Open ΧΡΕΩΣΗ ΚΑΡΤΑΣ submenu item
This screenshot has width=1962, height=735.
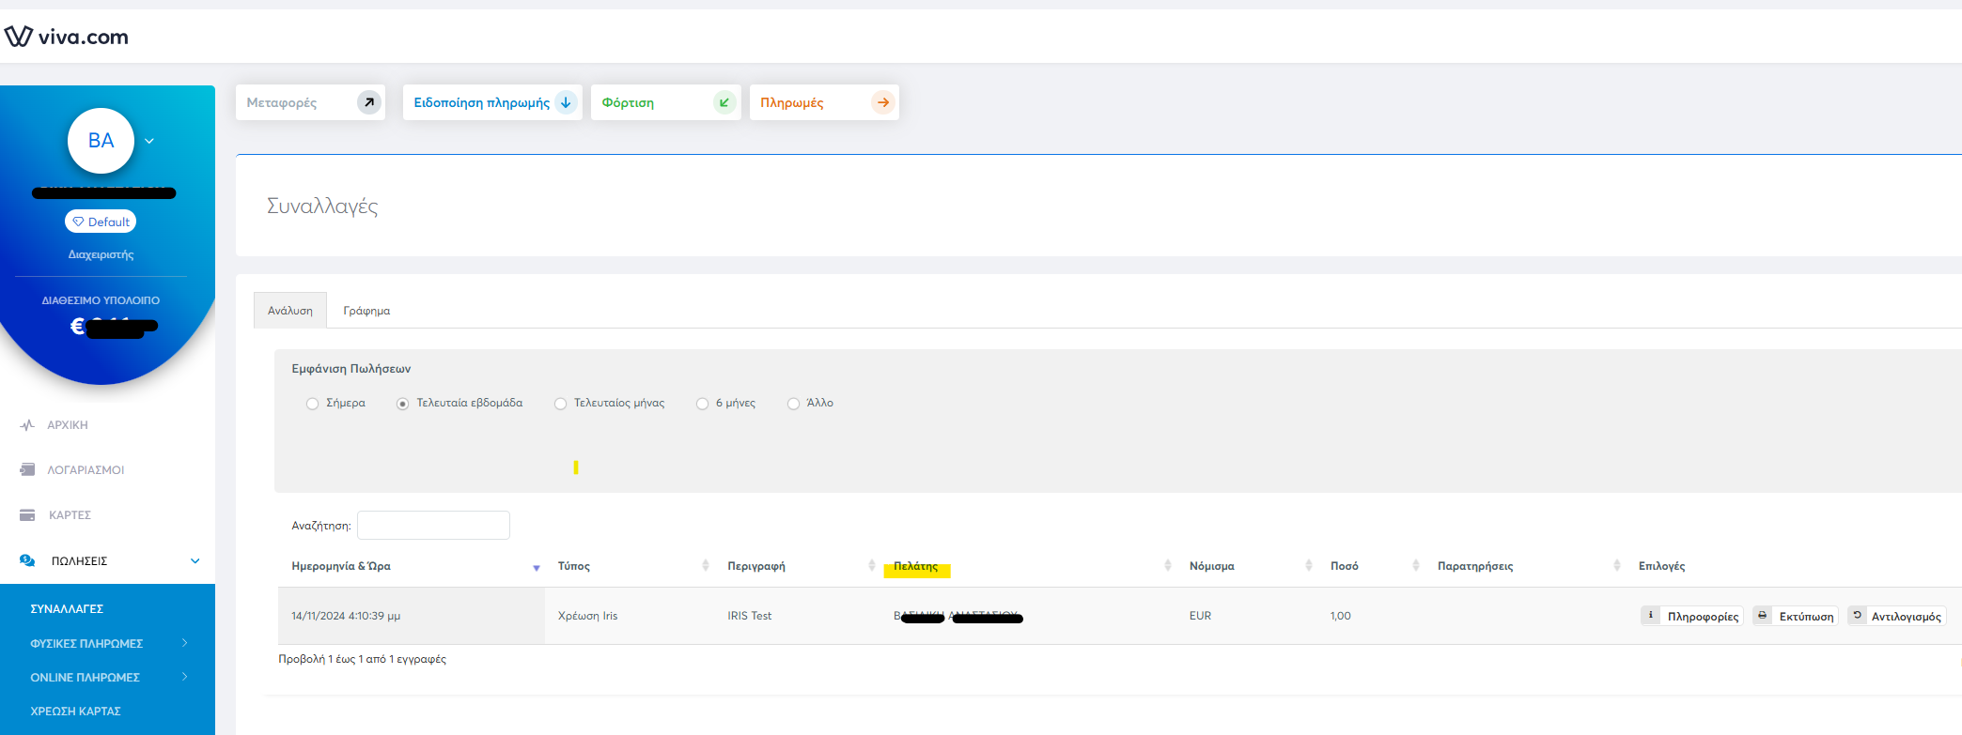coord(75,712)
